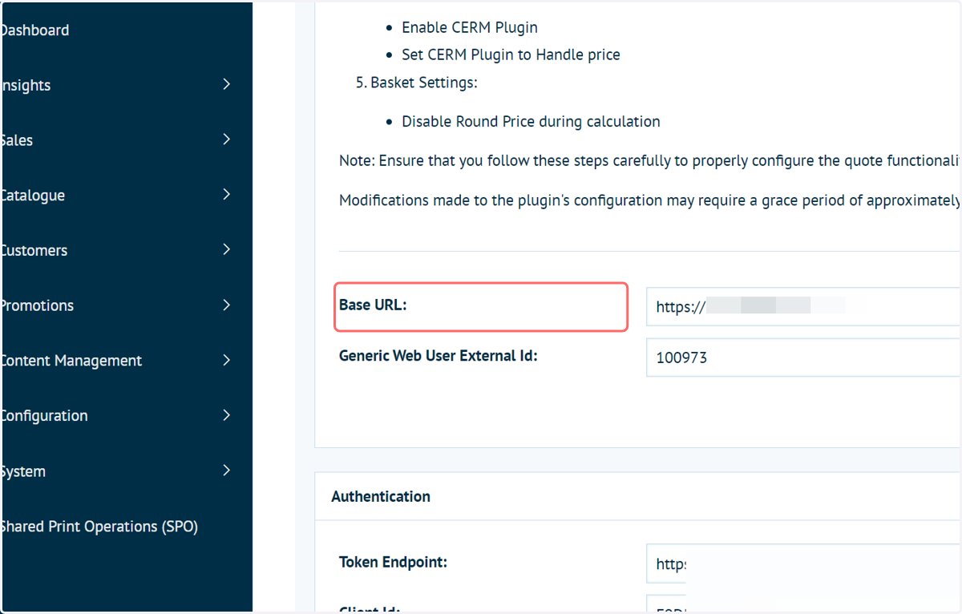Click 'Set CERM Plugin to Handle price' text
Image resolution: width=962 pixels, height=614 pixels.
(511, 55)
